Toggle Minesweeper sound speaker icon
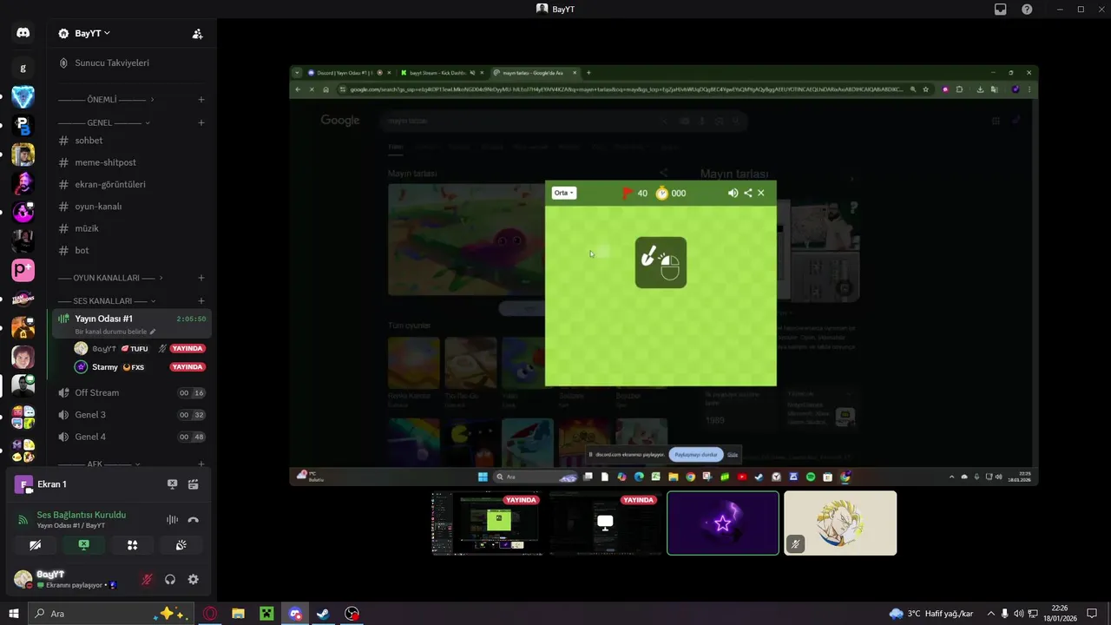 (x=733, y=193)
